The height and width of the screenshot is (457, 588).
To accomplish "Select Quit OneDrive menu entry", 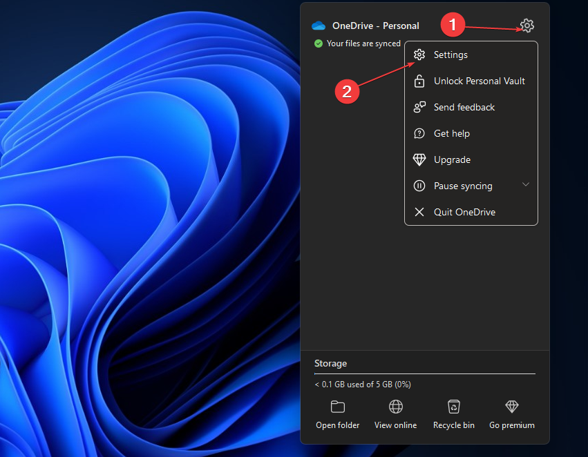I will (x=471, y=212).
